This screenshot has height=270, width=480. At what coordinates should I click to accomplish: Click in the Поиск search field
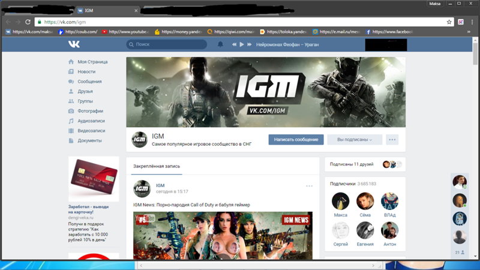tap(168, 44)
